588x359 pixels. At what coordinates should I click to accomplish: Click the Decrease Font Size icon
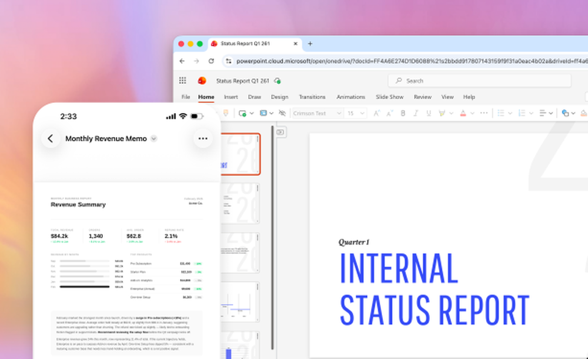[389, 113]
